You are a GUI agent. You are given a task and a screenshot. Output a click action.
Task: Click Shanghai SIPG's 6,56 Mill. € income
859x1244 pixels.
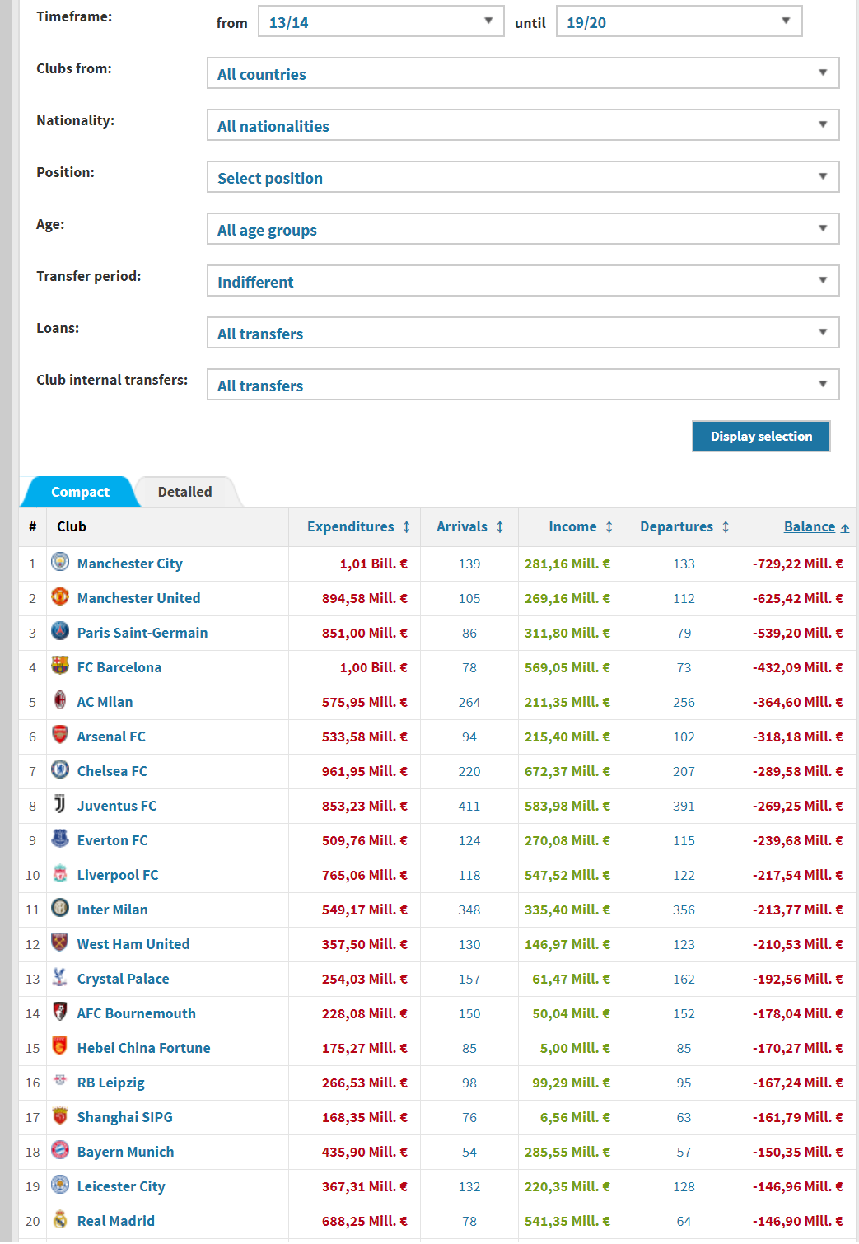(575, 1117)
